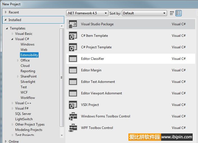This screenshot has width=198, height=143.
Task: Click the Editor Classifier template icon
Action: pos(73,59)
